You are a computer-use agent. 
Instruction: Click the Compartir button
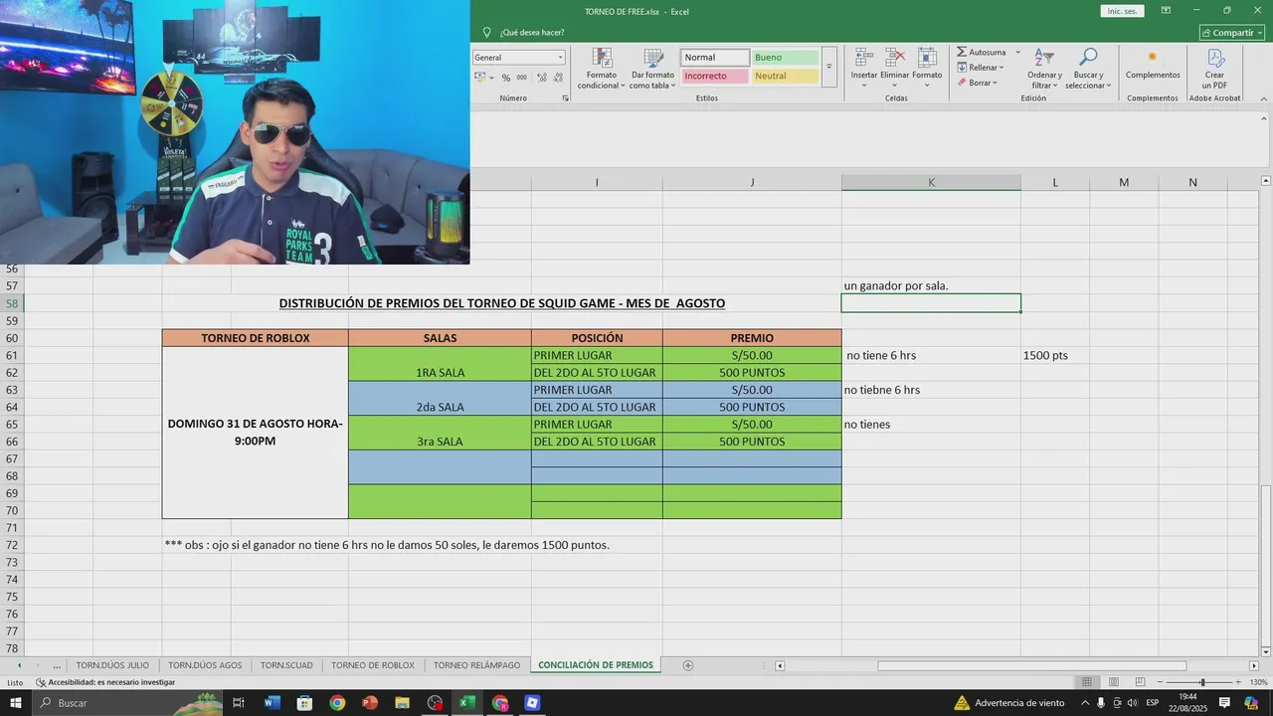pos(1232,32)
